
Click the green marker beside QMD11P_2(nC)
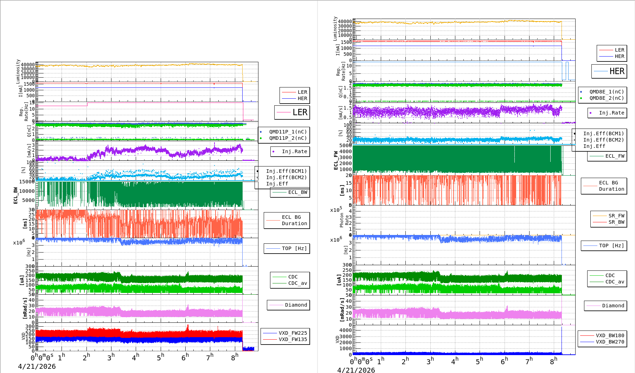(x=261, y=138)
